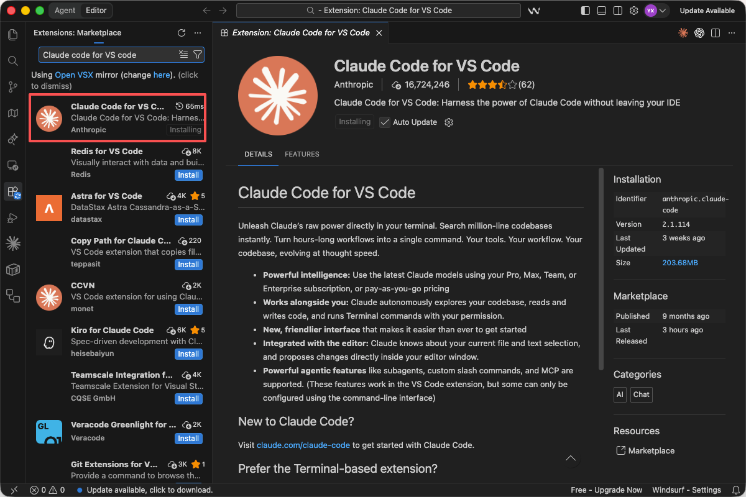The height and width of the screenshot is (497, 746).
Task: Toggle the primary side bar visibility
Action: coord(585,11)
